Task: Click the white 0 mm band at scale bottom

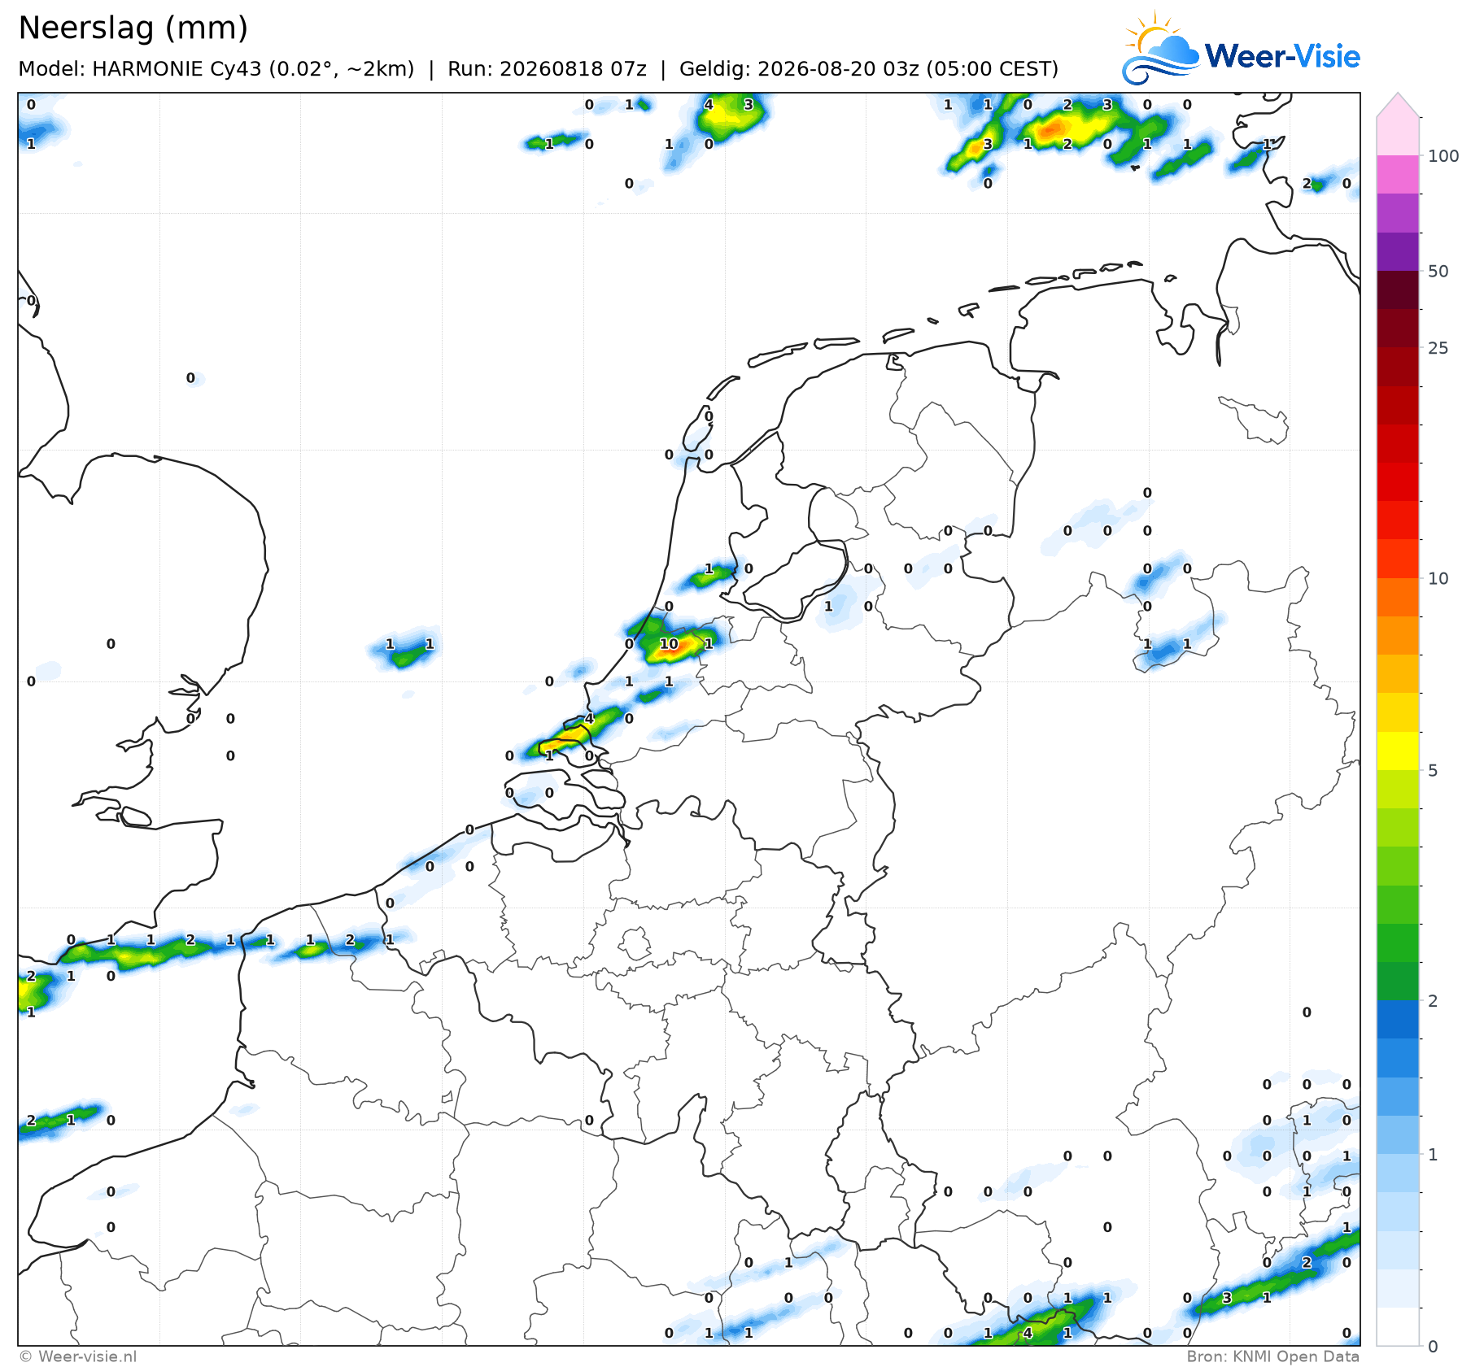Action: (x=1398, y=1326)
